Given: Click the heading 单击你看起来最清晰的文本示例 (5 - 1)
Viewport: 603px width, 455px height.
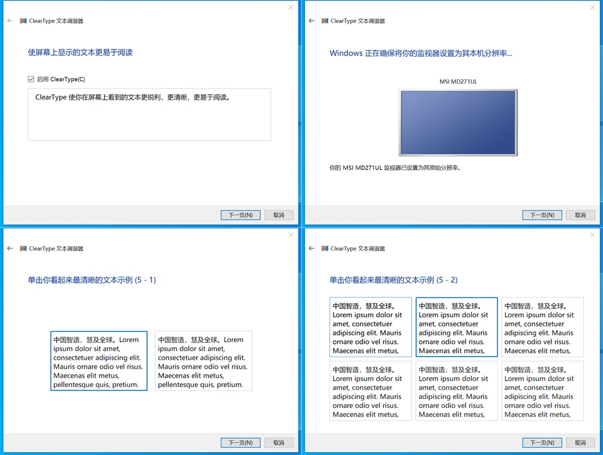Looking at the screenshot, I should point(92,280).
